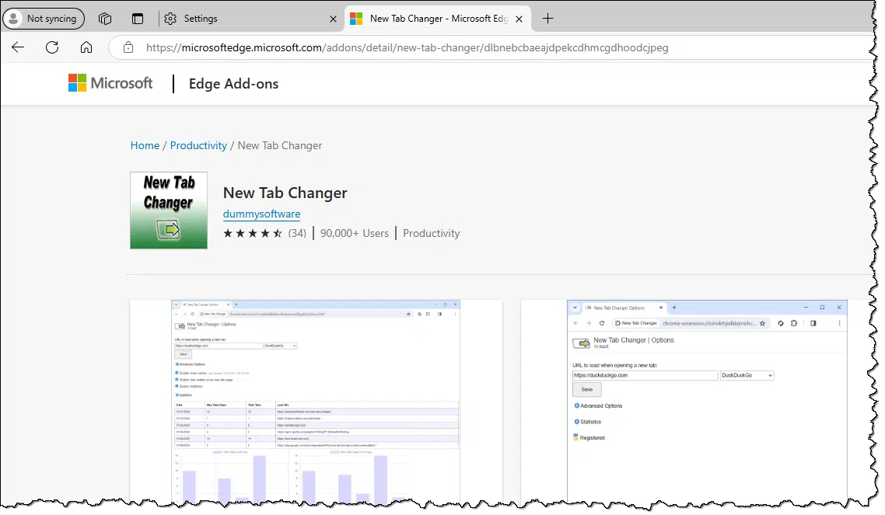Open the Edge Add-ons homepage link
885x515 pixels.
pyautogui.click(x=233, y=84)
